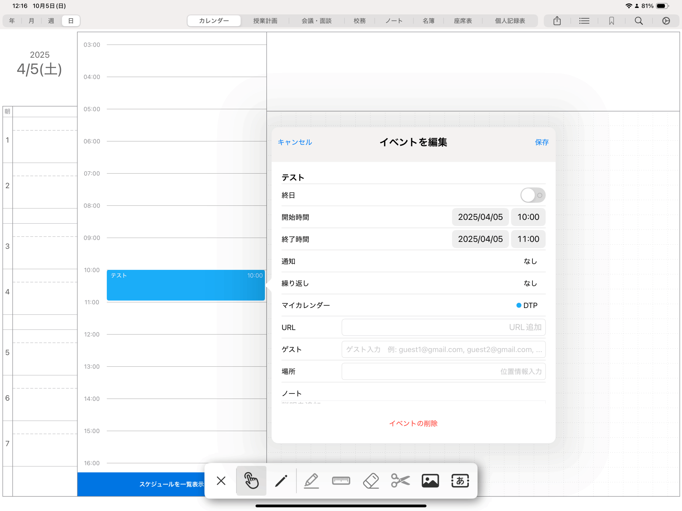Screen dimensions: 682x511
Task: Pick the ruler tool
Action: (341, 480)
